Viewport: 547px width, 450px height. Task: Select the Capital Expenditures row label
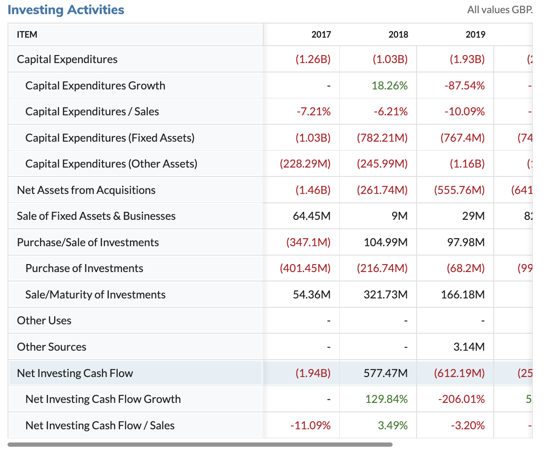click(x=67, y=59)
